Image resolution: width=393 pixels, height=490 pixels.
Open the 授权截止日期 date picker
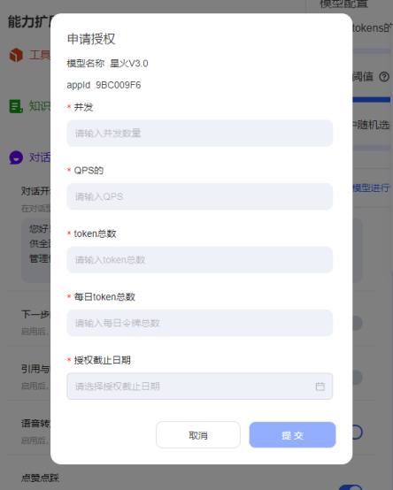coord(199,387)
